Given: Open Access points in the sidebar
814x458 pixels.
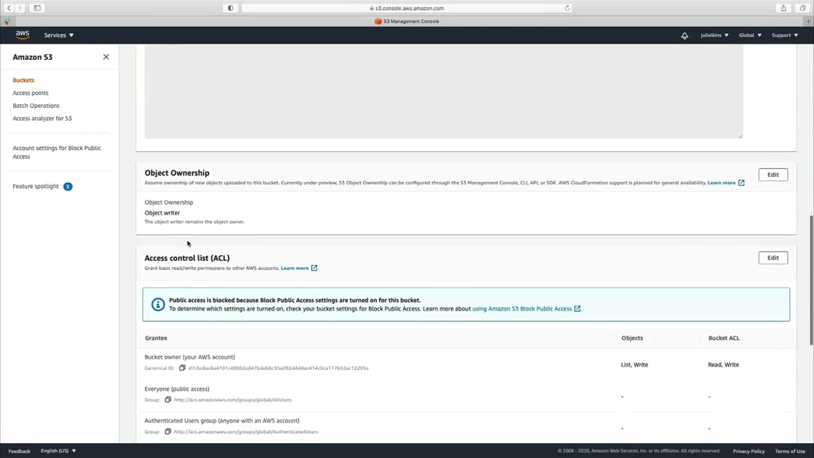Looking at the screenshot, I should 31,93.
